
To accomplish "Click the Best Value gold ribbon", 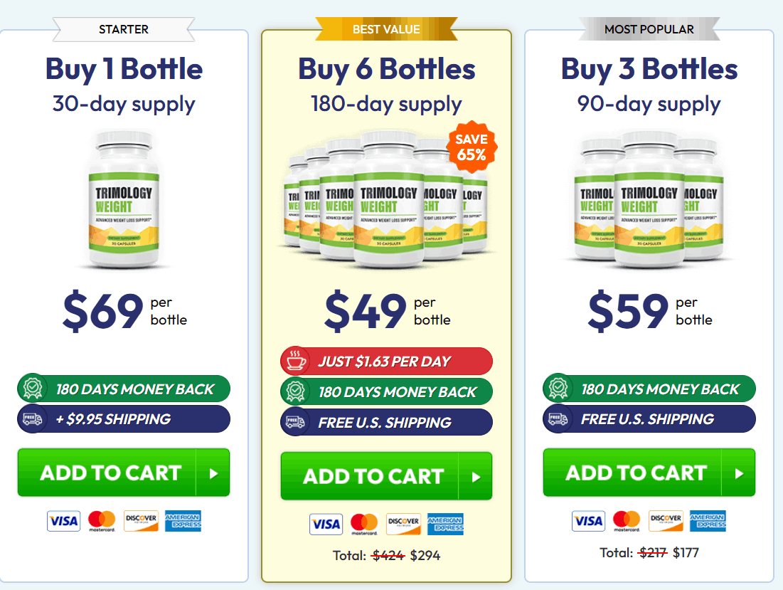I will (386, 29).
